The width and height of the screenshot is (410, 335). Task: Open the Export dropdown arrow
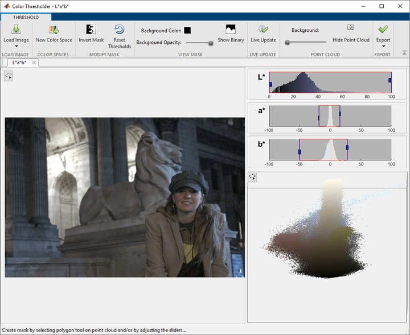[x=383, y=46]
